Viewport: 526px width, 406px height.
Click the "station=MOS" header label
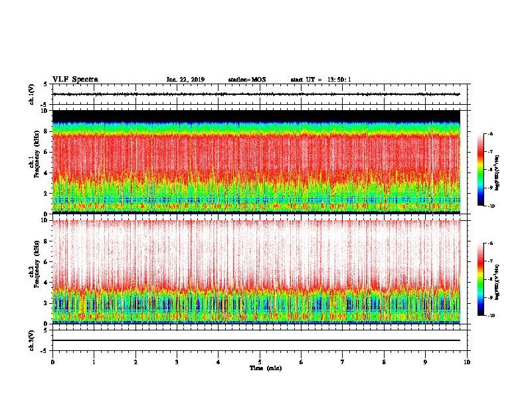(247, 80)
